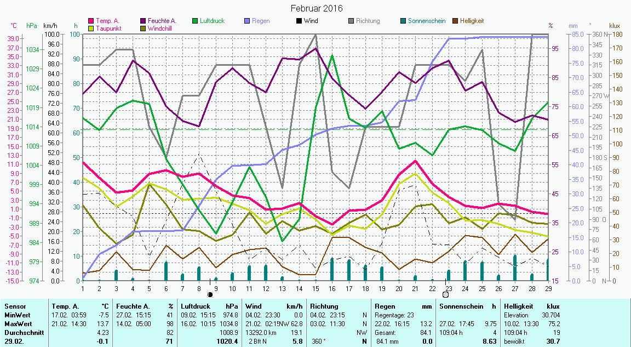Select the Luftdruck column header in table

coord(196,306)
